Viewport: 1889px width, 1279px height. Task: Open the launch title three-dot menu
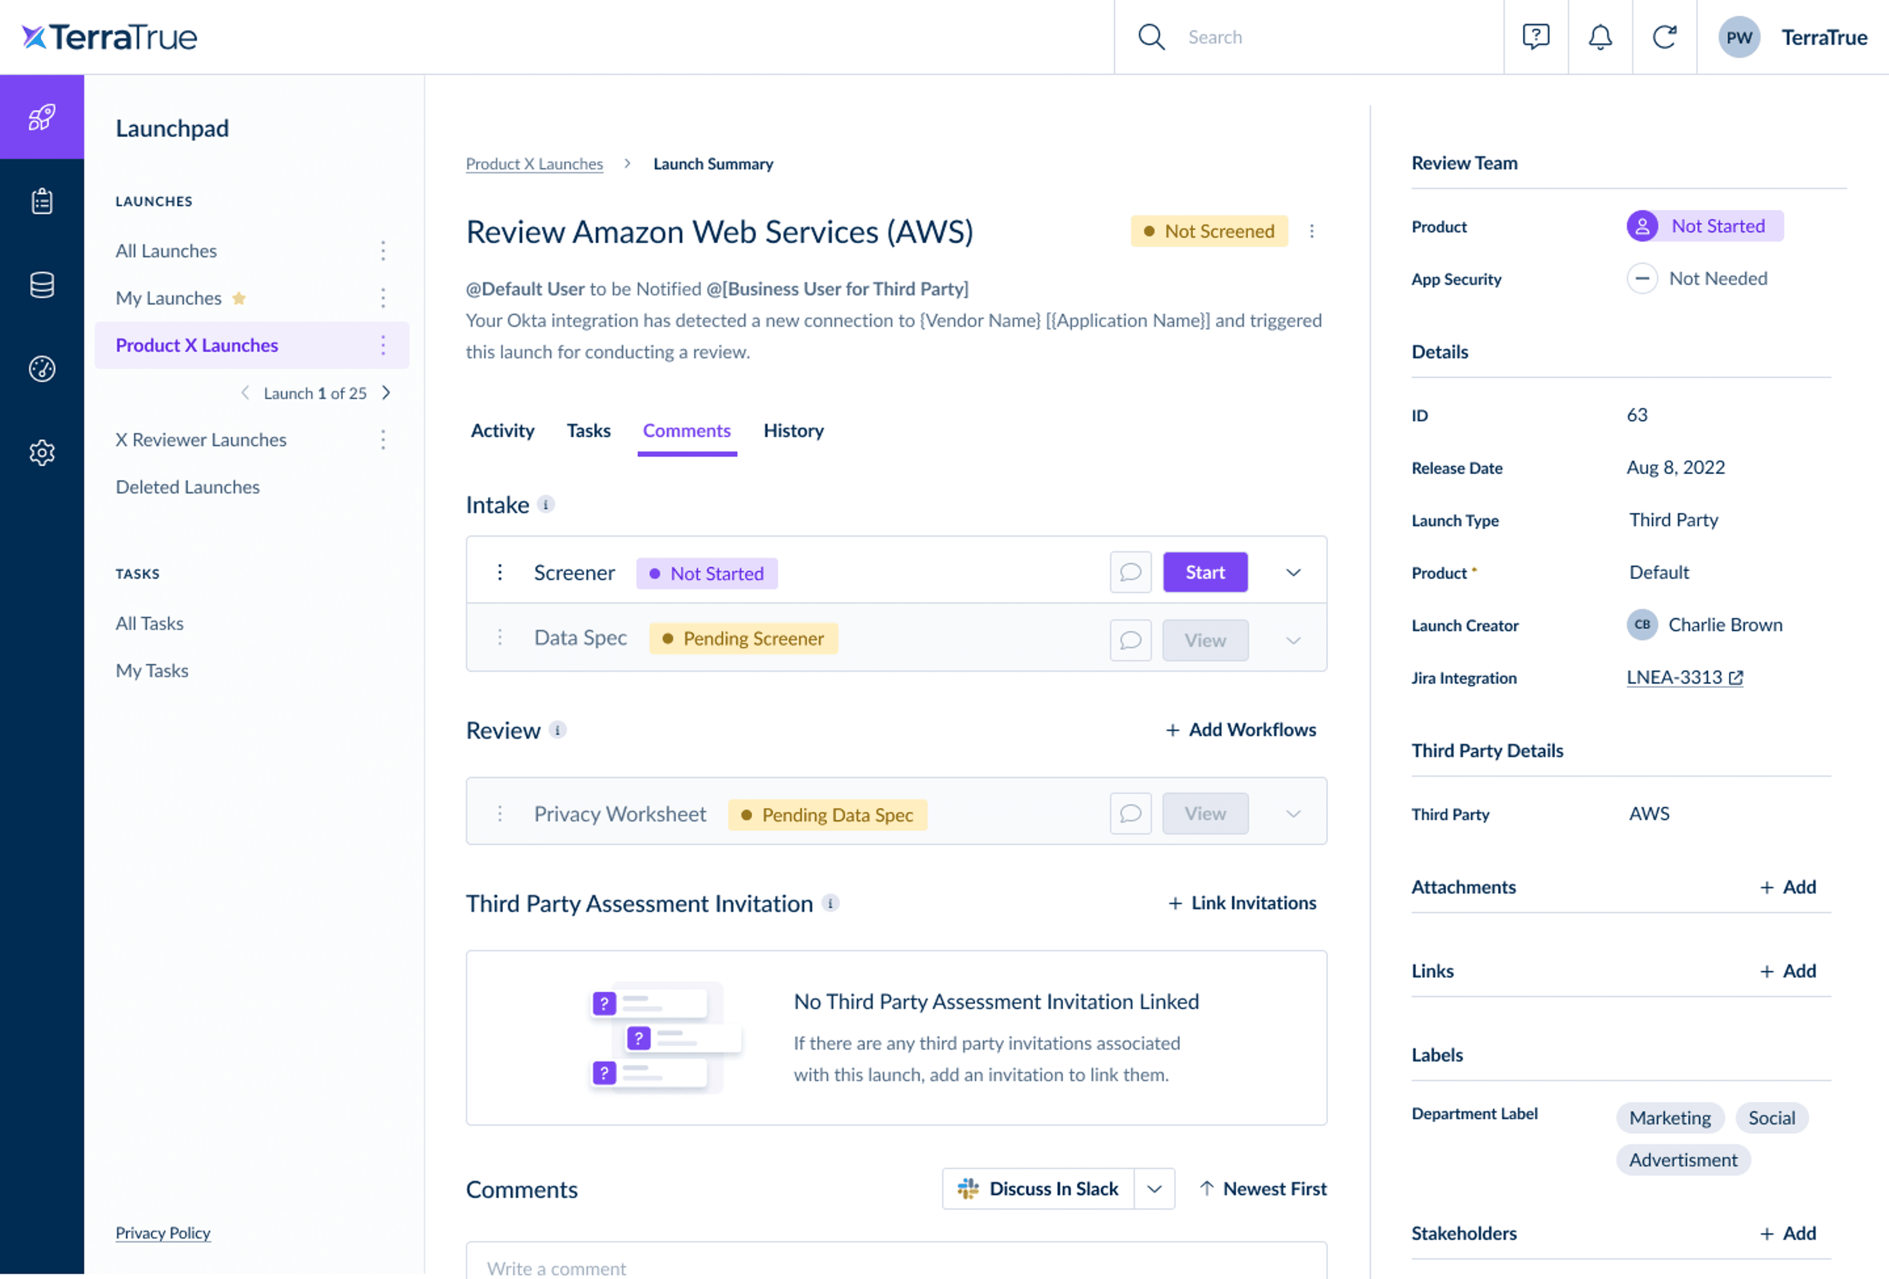pyautogui.click(x=1311, y=232)
